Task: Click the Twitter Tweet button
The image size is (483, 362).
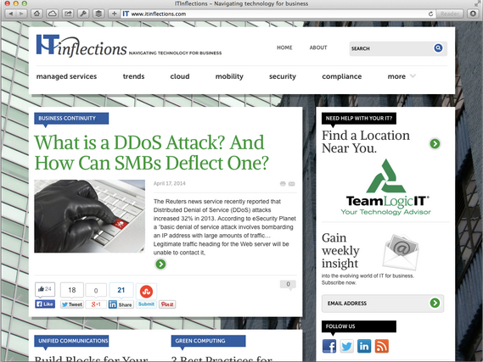Action: pyautogui.click(x=72, y=304)
